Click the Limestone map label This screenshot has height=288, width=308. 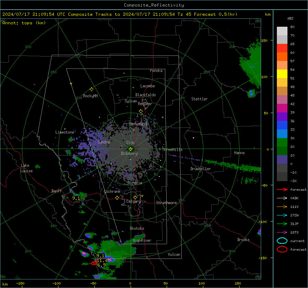(x=65, y=132)
